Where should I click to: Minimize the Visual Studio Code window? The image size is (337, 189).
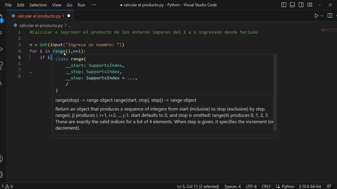pos(320,5)
